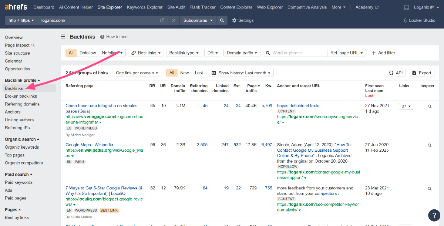Screen dimensions: 444x226
Task: Collapse the Organic search section
Action: point(22,139)
